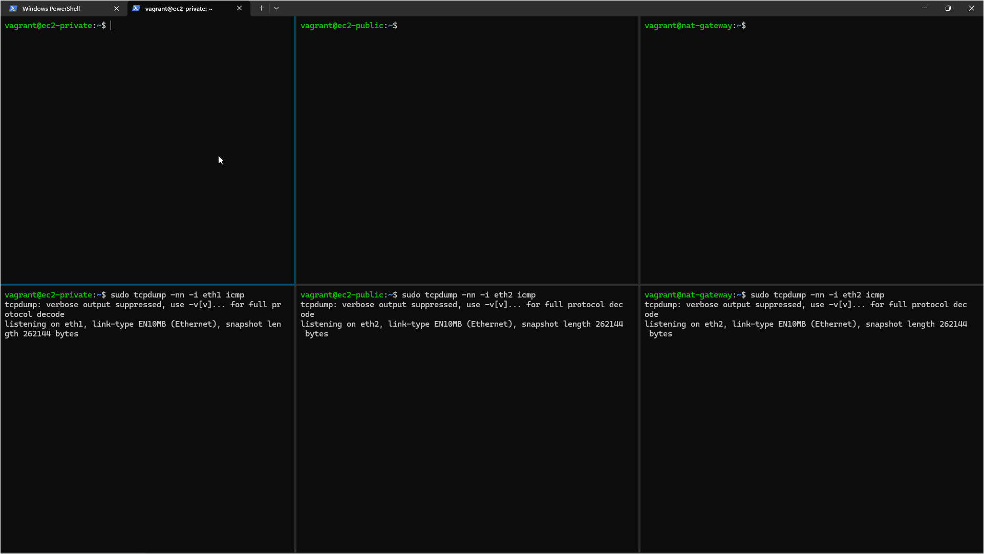Restore down the terminal window
This screenshot has height=554, width=984.
(x=948, y=8)
